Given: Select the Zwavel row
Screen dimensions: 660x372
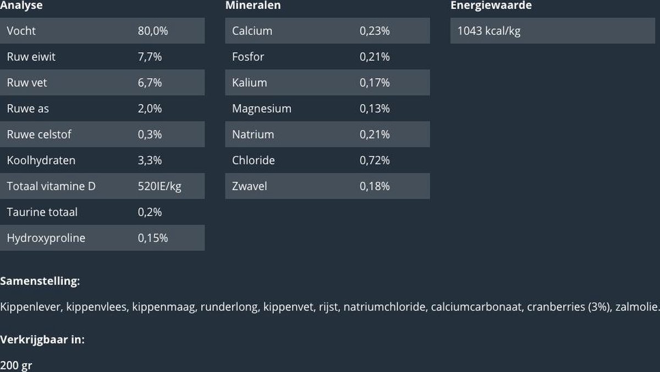Looking at the screenshot, I should pyautogui.click(x=327, y=186).
